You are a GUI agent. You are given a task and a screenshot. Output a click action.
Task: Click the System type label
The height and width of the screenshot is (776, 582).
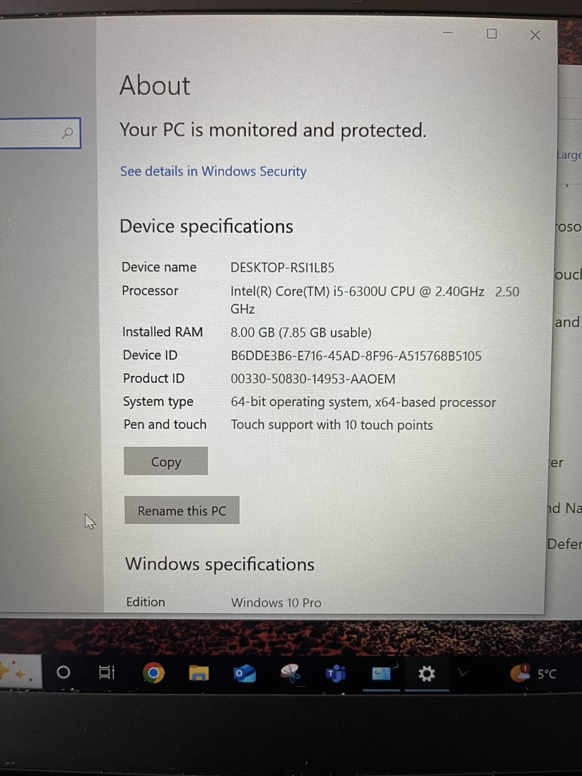click(x=158, y=402)
